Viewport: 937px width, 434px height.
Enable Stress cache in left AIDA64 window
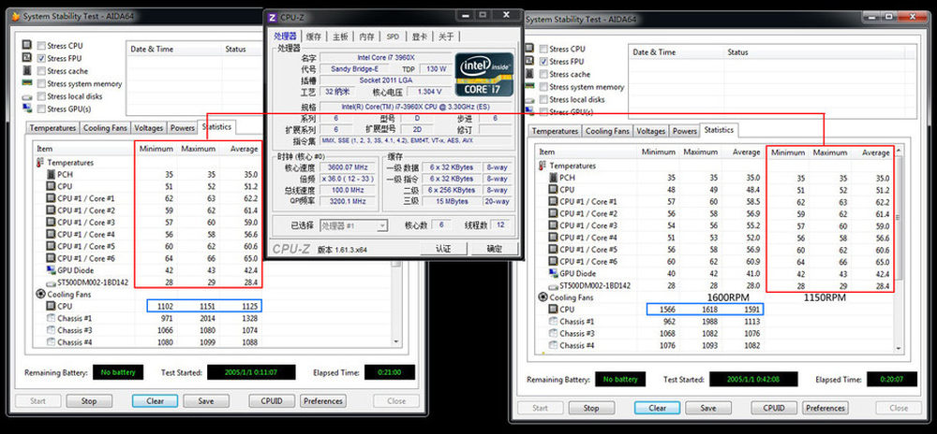point(41,71)
